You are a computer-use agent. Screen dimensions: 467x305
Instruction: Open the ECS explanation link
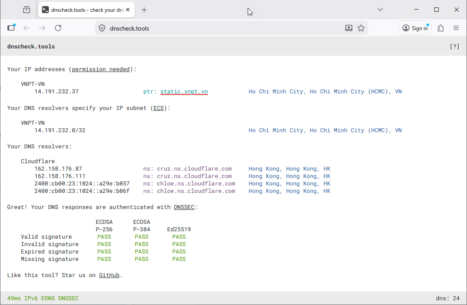tap(158, 108)
